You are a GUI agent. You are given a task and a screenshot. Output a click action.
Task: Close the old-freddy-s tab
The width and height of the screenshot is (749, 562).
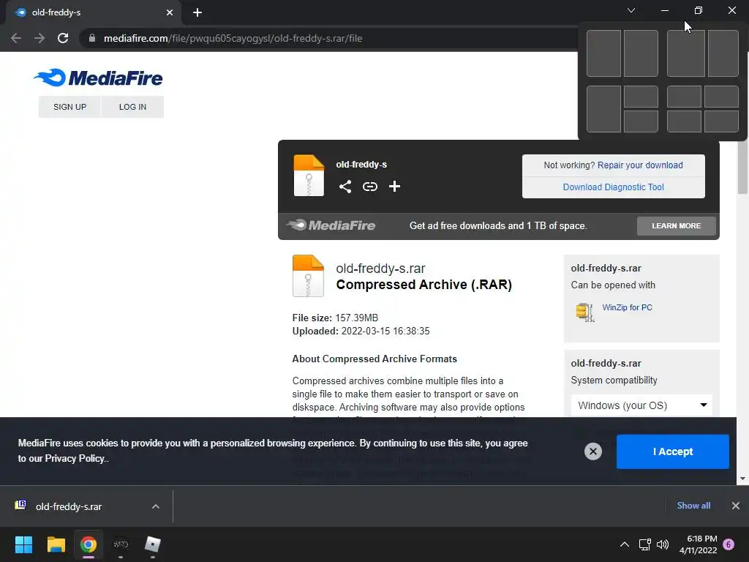pyautogui.click(x=170, y=12)
